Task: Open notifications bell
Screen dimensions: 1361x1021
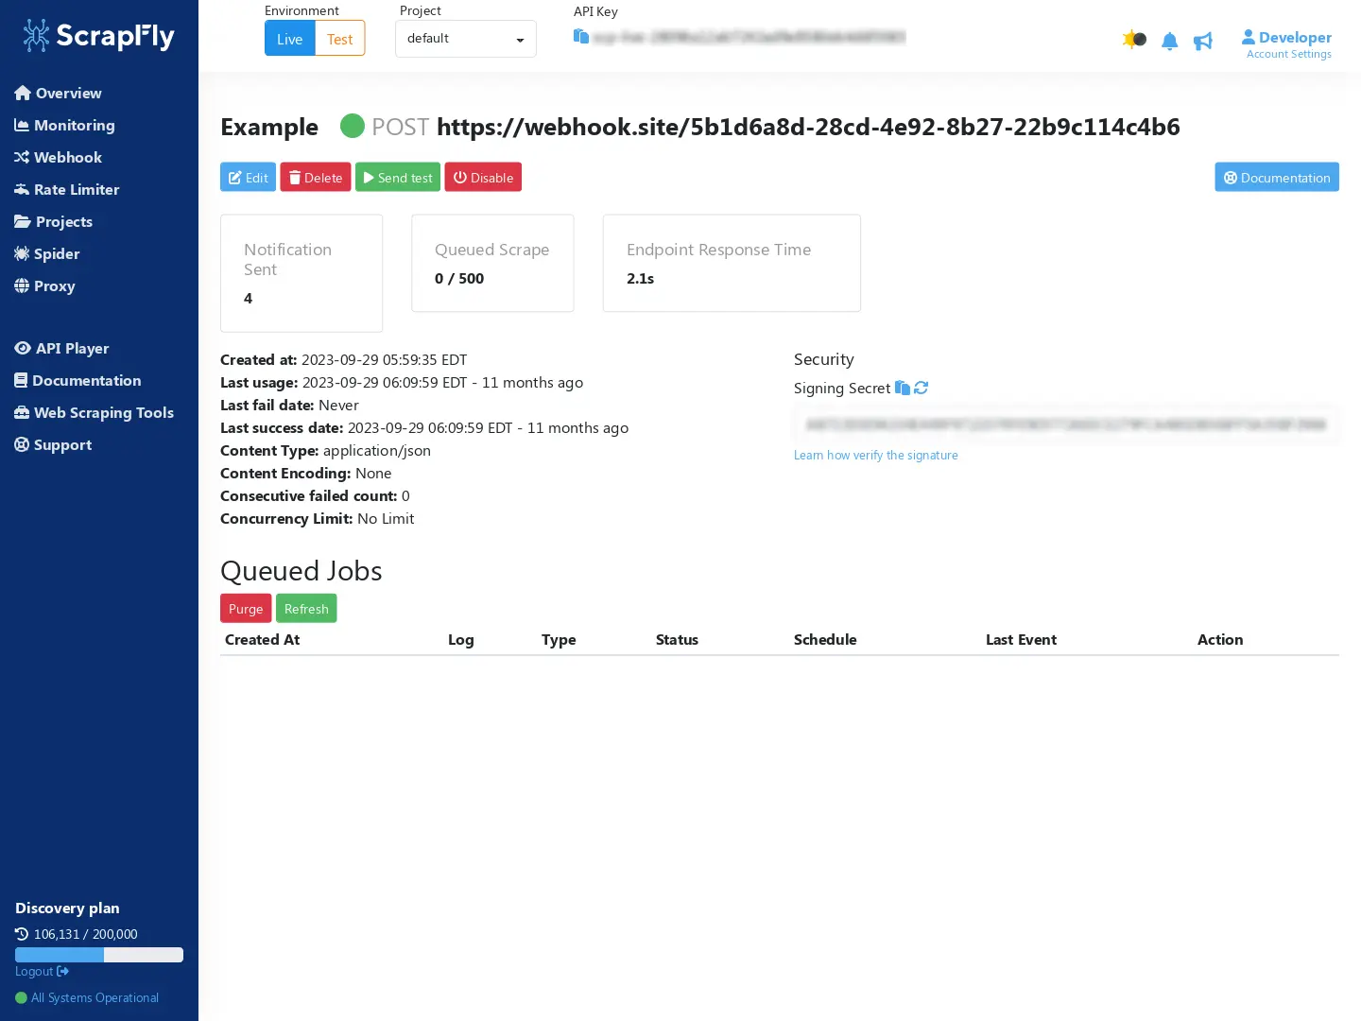Action: pyautogui.click(x=1169, y=41)
